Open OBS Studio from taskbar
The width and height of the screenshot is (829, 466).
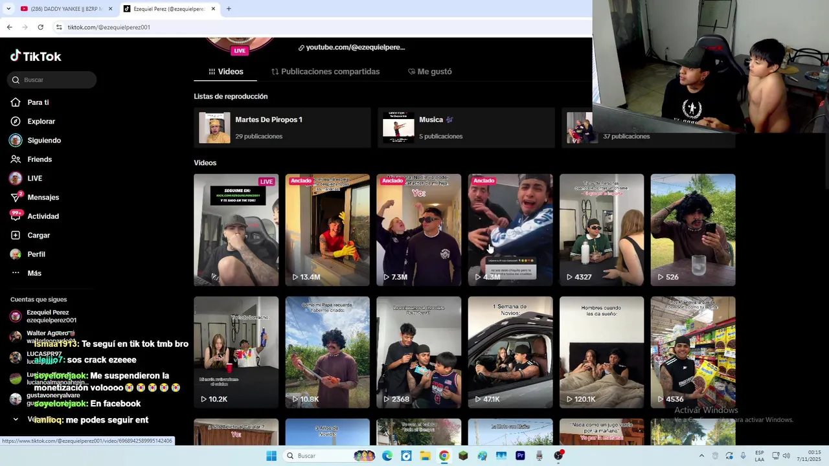coord(558,456)
